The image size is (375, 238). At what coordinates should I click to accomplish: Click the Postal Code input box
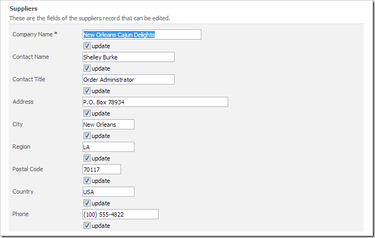[101, 170]
